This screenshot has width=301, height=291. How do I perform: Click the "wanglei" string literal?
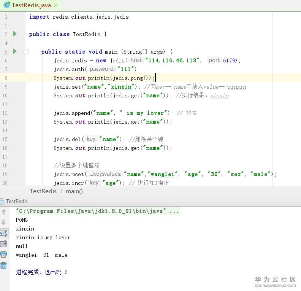(x=162, y=174)
